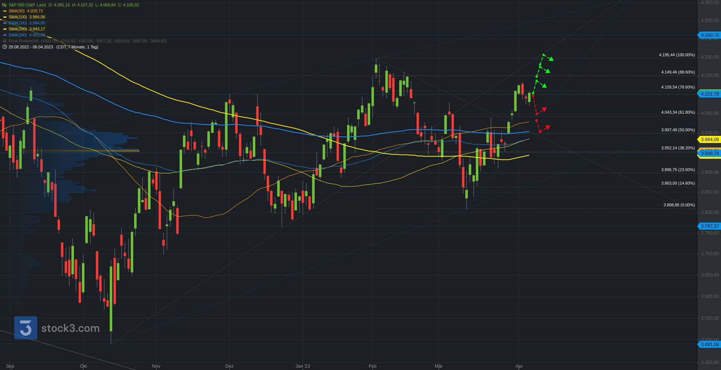Click the Sep label on the time axis
721x370 pixels.
(x=10, y=366)
